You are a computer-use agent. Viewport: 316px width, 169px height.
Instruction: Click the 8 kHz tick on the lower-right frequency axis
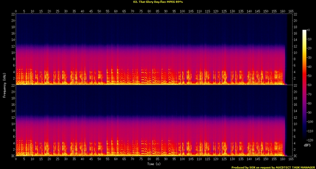click(294, 130)
